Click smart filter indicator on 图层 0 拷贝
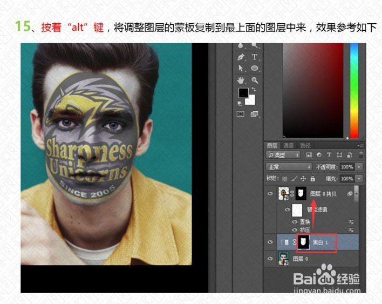382x304 pixels. (x=350, y=194)
